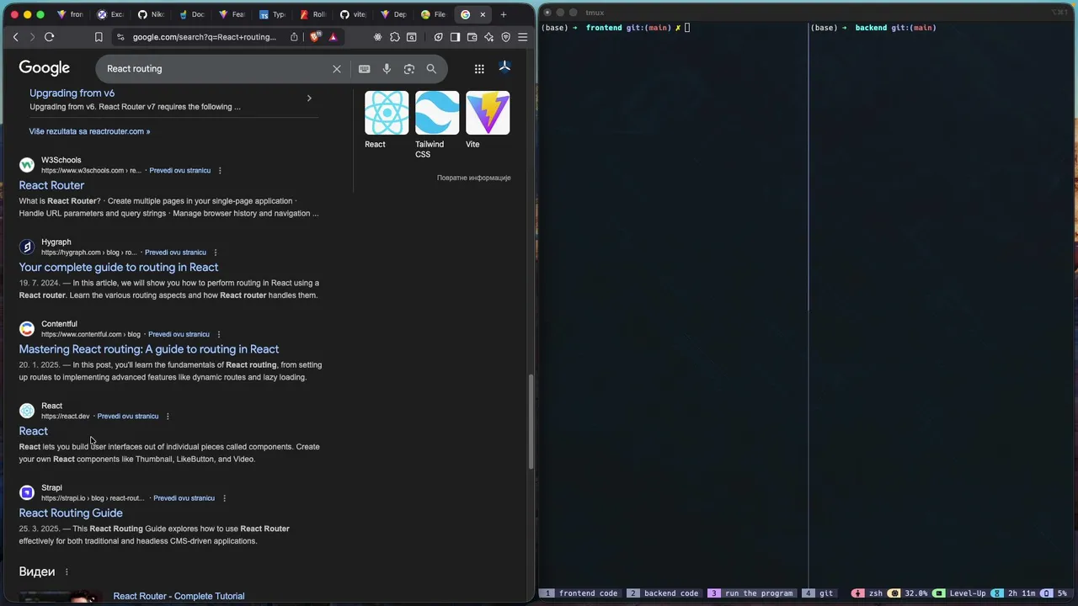The image size is (1078, 606).
Task: Click the Tailwind CSS thumbnail
Action: pos(437,113)
